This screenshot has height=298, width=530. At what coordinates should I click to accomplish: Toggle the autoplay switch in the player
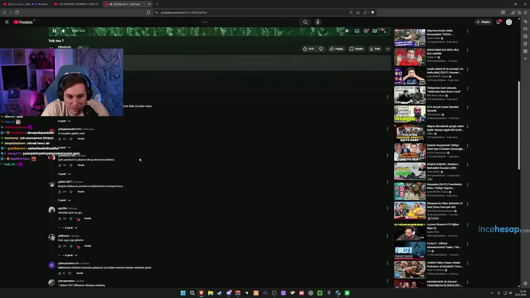347,31
